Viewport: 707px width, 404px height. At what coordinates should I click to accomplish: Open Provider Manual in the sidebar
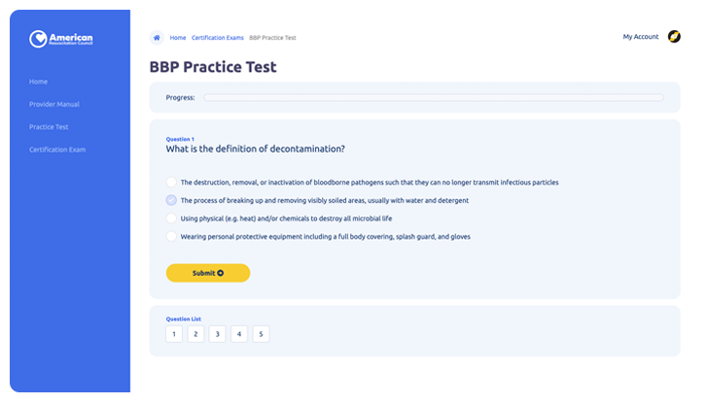(x=54, y=104)
